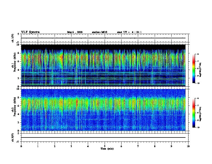This screenshot has height=164, width=212.
Task: Click the "2" kHz tick on ch.2 frequency axis
Action: coord(18,122)
